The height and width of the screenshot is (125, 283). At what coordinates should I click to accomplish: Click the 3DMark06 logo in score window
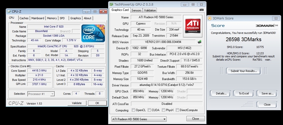pos(267,26)
